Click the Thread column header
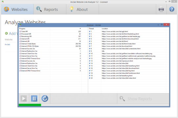This screenshot has height=118, width=178. (x=95, y=29)
